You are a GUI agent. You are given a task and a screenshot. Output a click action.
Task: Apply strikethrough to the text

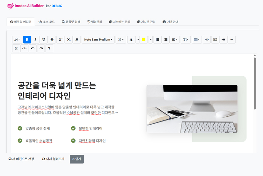pos(52,40)
